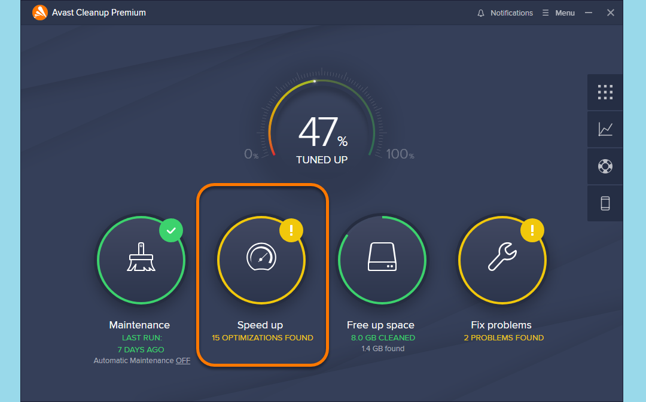Open the statistics chart icon

(605, 129)
